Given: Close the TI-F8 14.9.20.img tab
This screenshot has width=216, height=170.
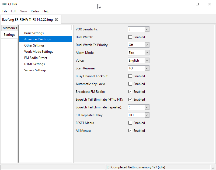Looking at the screenshot, I should coord(56,20).
